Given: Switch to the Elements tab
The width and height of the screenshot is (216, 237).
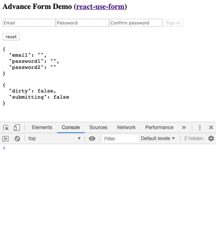Looking at the screenshot, I should click(x=42, y=127).
